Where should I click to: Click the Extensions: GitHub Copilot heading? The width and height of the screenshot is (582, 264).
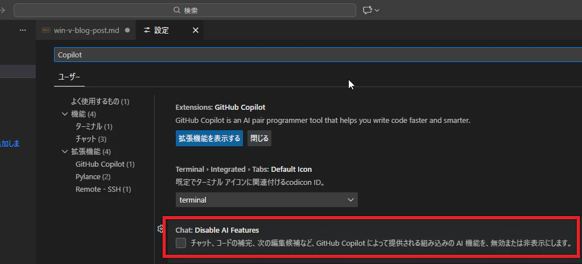click(221, 108)
